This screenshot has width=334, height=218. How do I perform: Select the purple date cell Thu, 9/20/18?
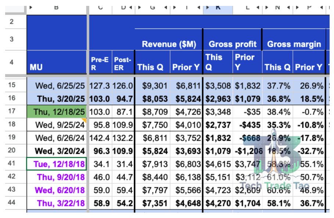pyautogui.click(x=57, y=177)
